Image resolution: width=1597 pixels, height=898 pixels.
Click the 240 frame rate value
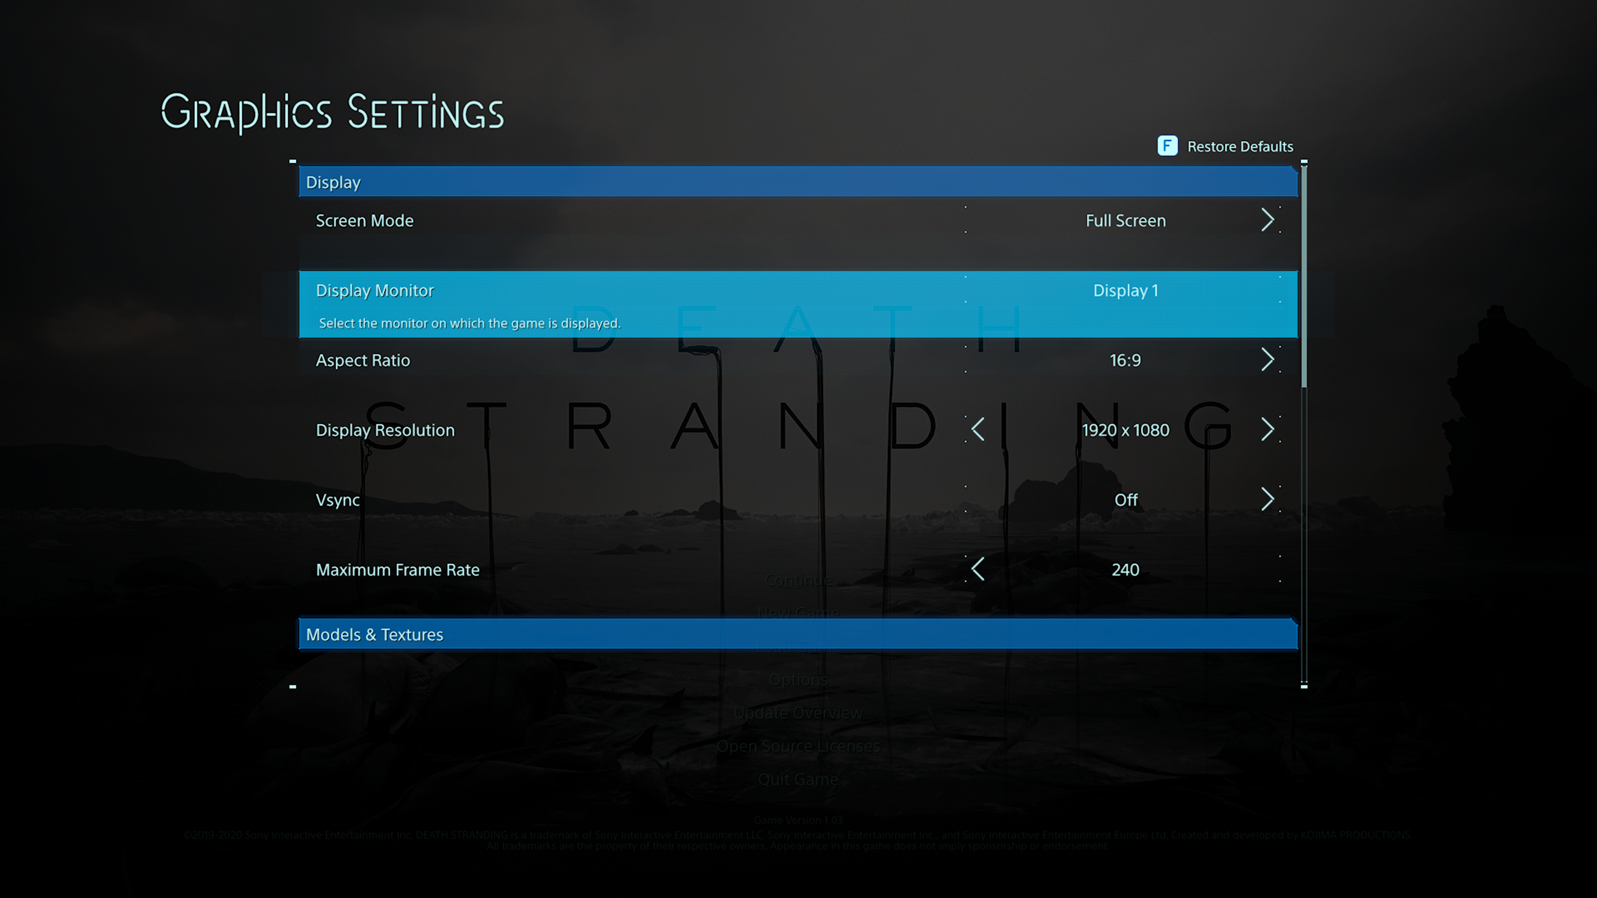point(1125,570)
